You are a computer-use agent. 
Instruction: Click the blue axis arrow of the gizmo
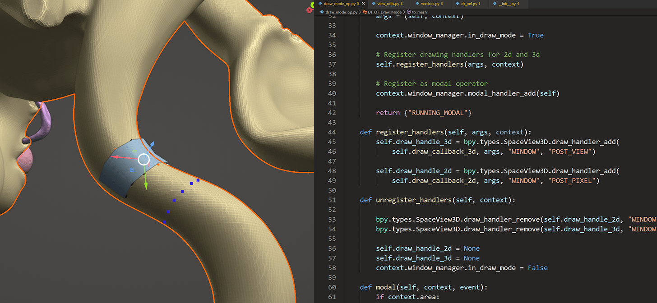point(152,144)
